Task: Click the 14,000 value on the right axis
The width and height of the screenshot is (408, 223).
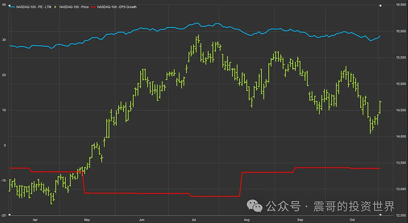Action: point(401,136)
